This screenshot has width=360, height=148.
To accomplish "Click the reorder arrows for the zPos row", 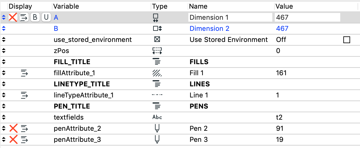I will click(x=4, y=51).
